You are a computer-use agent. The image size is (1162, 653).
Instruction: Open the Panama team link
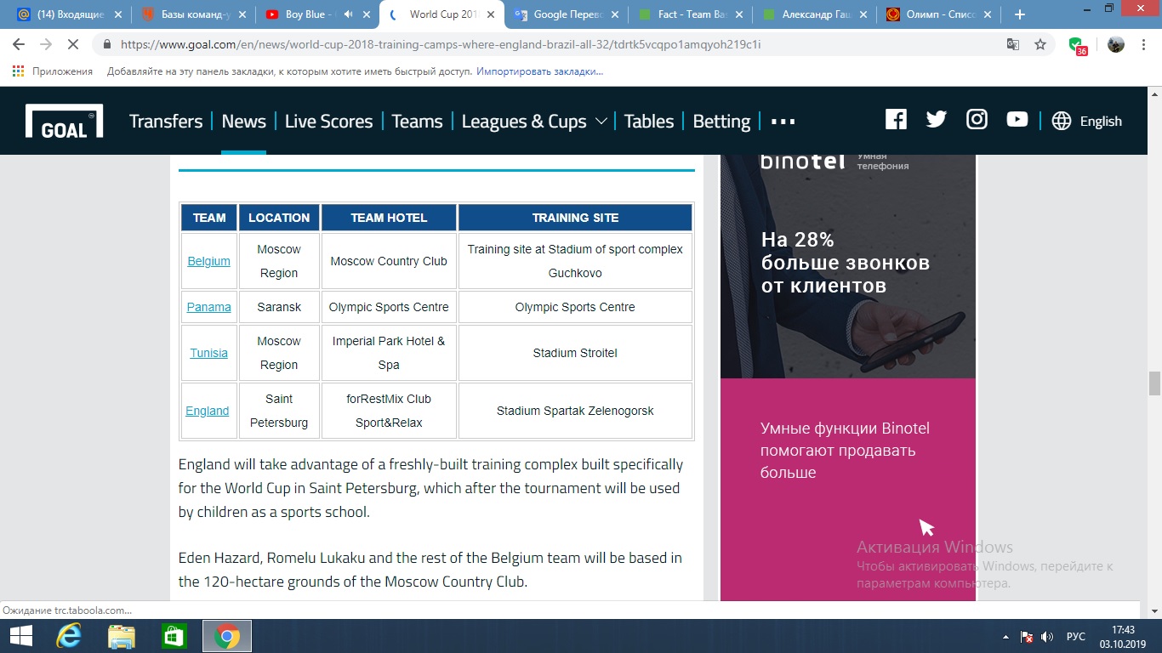[208, 307]
